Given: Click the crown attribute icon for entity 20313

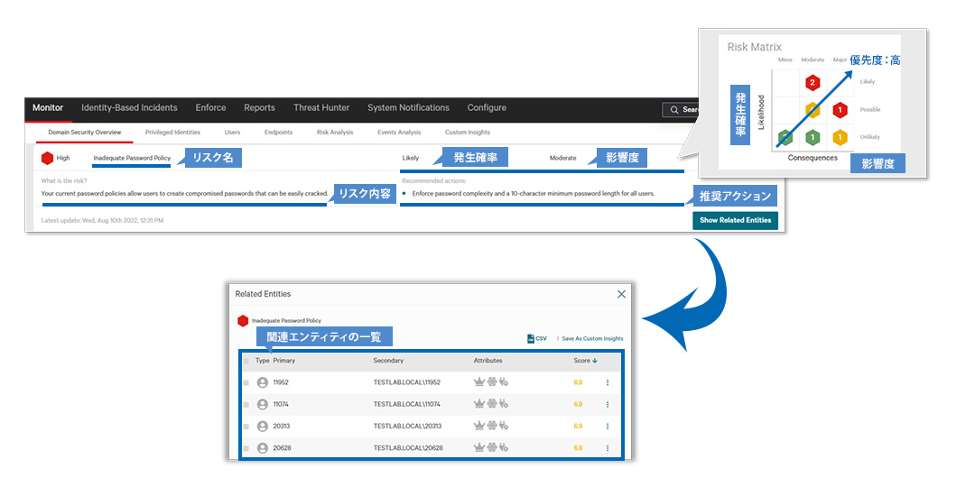Looking at the screenshot, I should pyautogui.click(x=479, y=426).
